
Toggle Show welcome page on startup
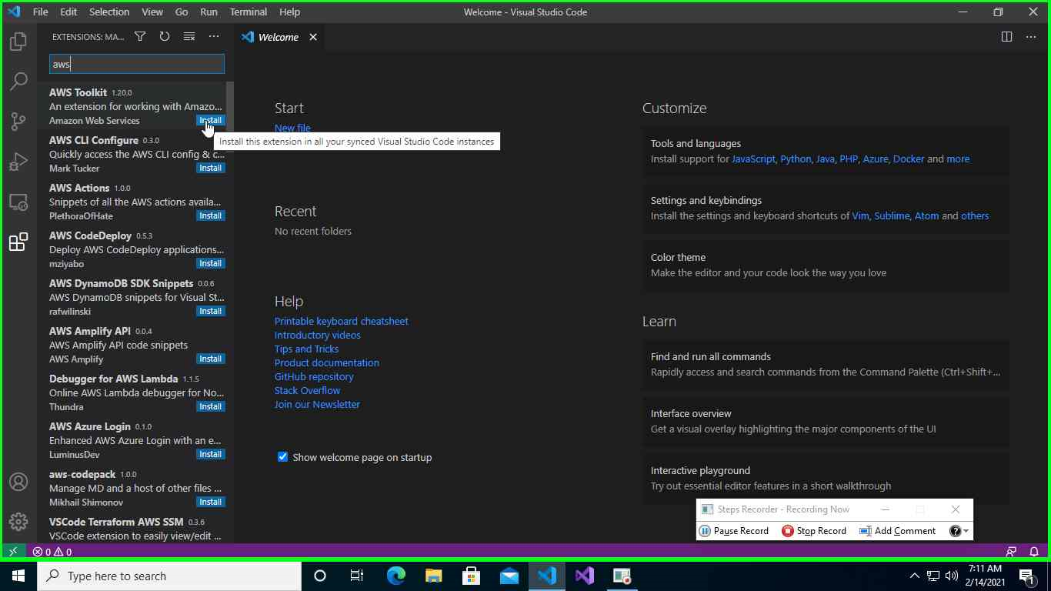coord(282,457)
